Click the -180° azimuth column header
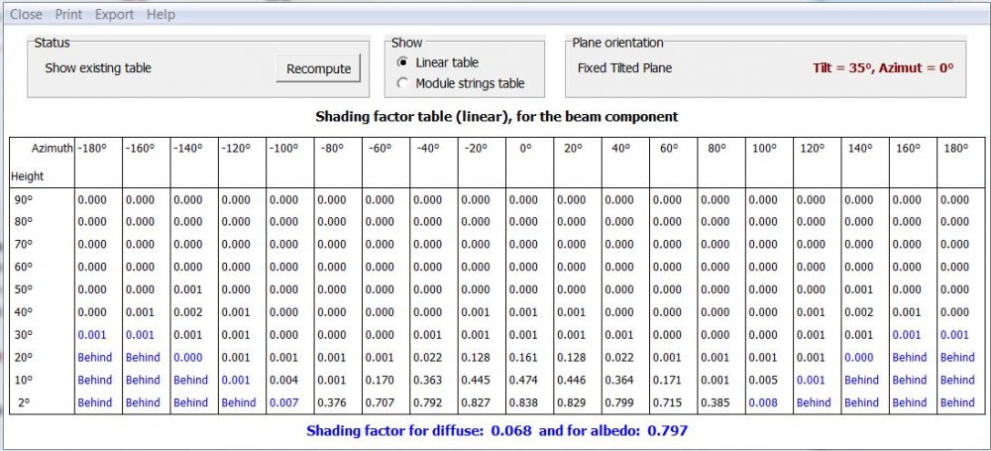This screenshot has height=451, width=991. tap(93, 148)
